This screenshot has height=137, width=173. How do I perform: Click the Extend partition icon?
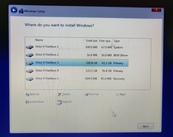pyautogui.click(x=59, y=102)
